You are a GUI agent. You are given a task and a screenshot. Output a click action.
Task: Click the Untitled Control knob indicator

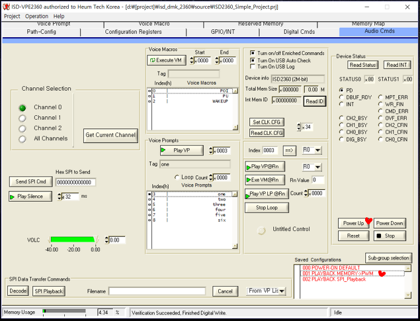tap(261, 230)
